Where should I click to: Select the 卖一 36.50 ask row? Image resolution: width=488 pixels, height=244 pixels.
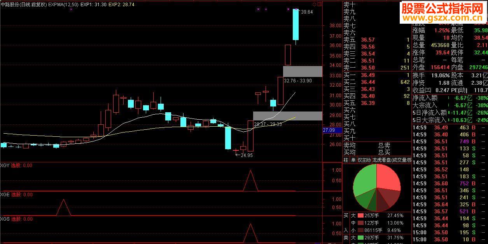click(376, 68)
